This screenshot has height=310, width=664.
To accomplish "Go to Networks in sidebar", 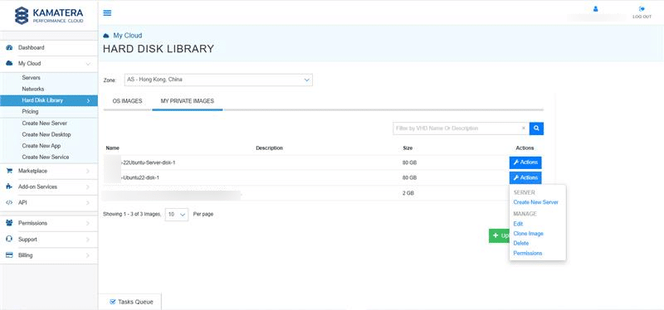I will [x=33, y=90].
